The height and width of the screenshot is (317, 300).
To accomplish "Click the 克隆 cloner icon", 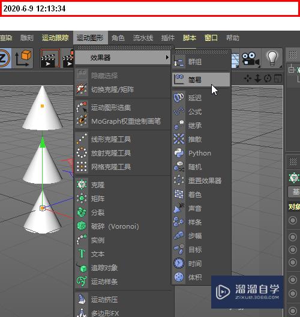I will pos(82,185).
